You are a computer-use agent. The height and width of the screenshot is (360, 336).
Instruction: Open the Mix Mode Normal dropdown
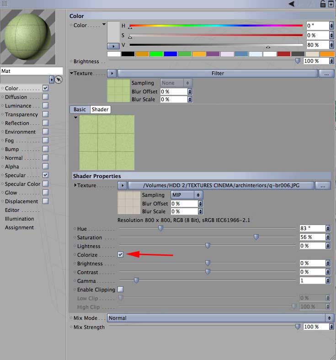click(220, 318)
